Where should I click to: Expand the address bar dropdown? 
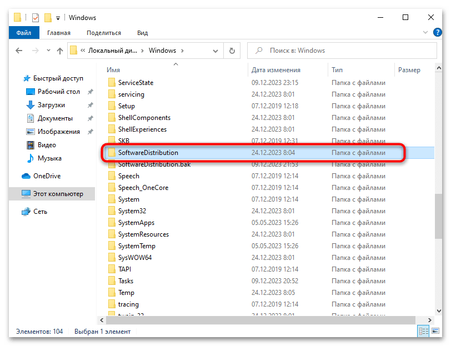216,50
